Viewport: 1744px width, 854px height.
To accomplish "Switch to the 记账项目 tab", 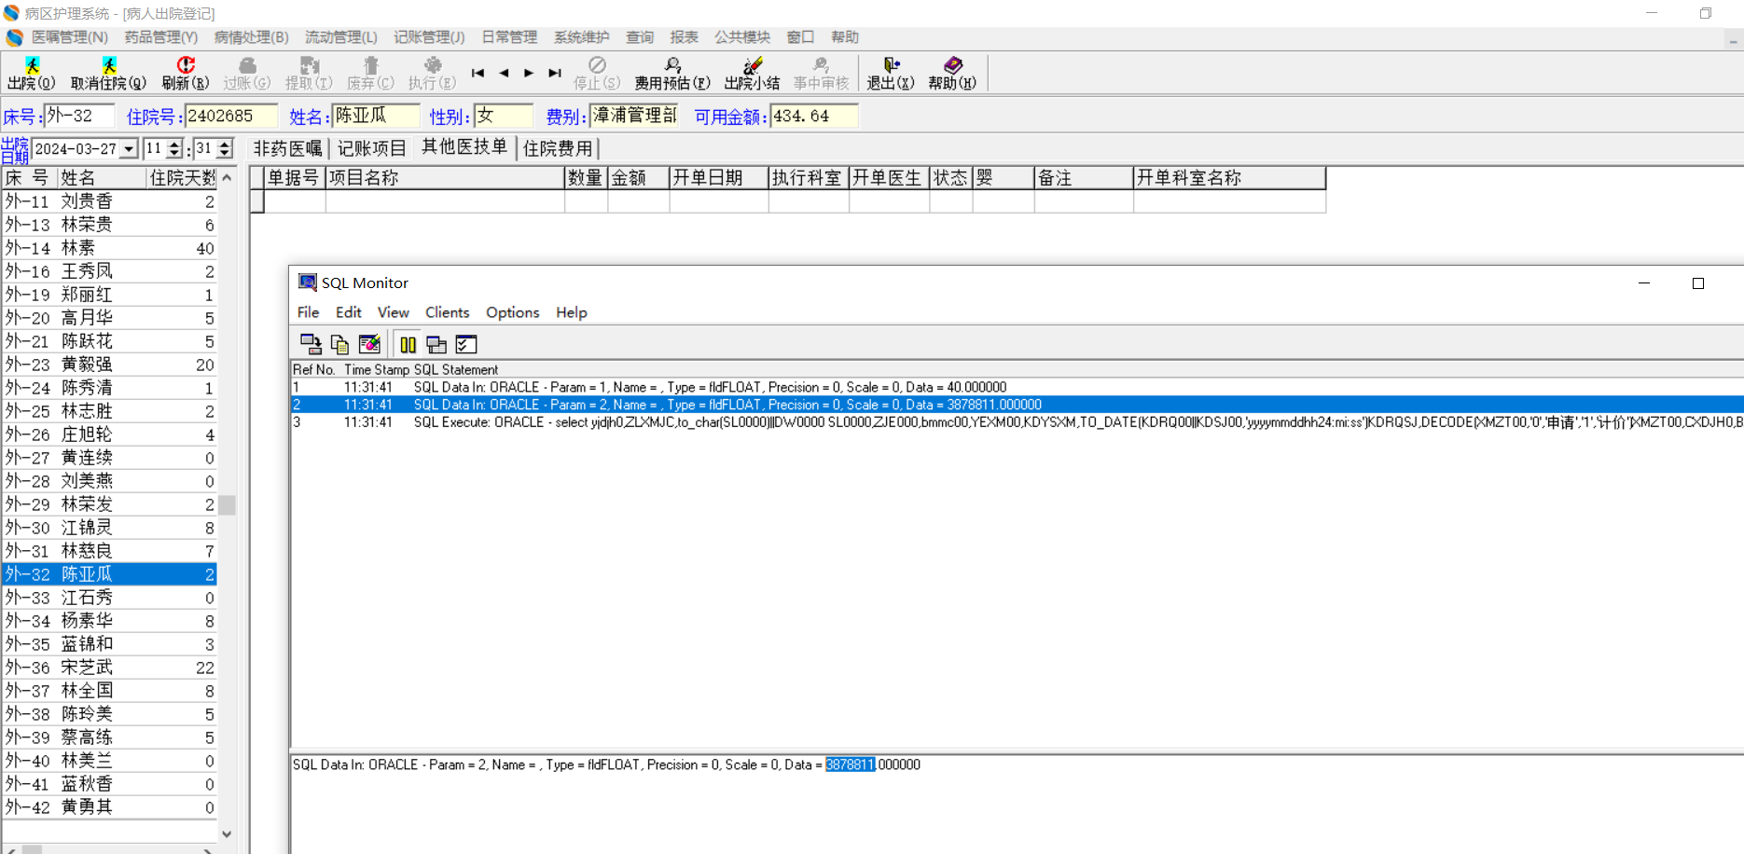I will (372, 149).
